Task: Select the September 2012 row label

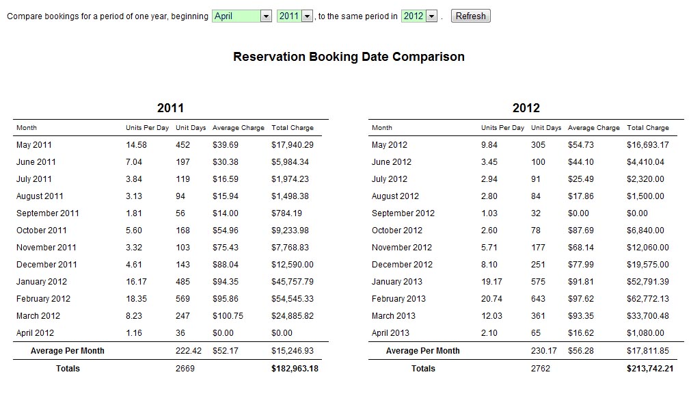Action: click(x=403, y=213)
